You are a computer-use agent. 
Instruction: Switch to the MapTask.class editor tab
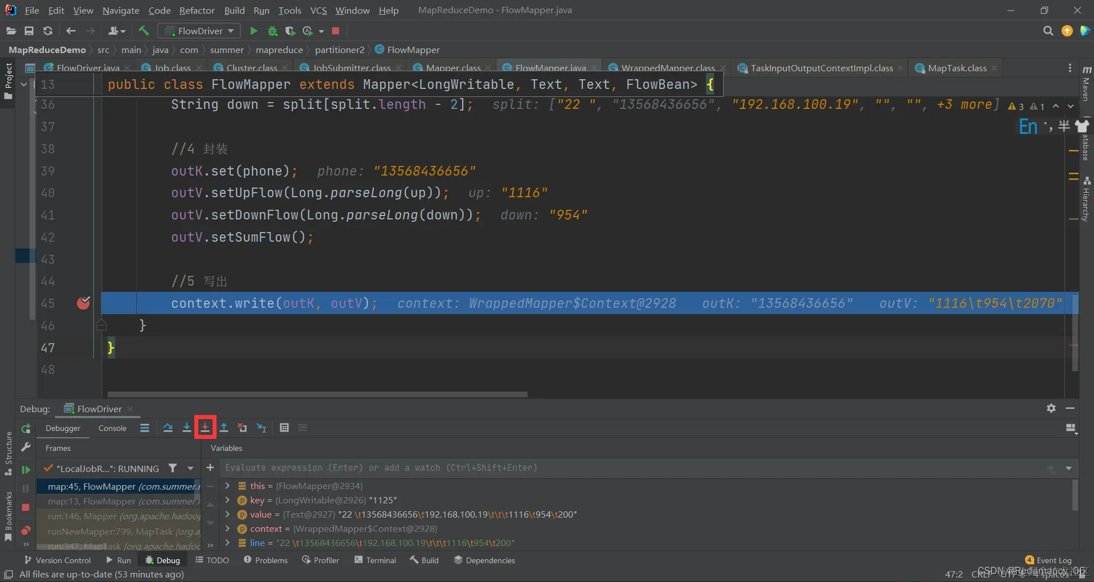(957, 68)
